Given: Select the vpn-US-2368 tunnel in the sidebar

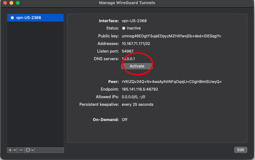Looking at the screenshot, I should click(x=35, y=18).
